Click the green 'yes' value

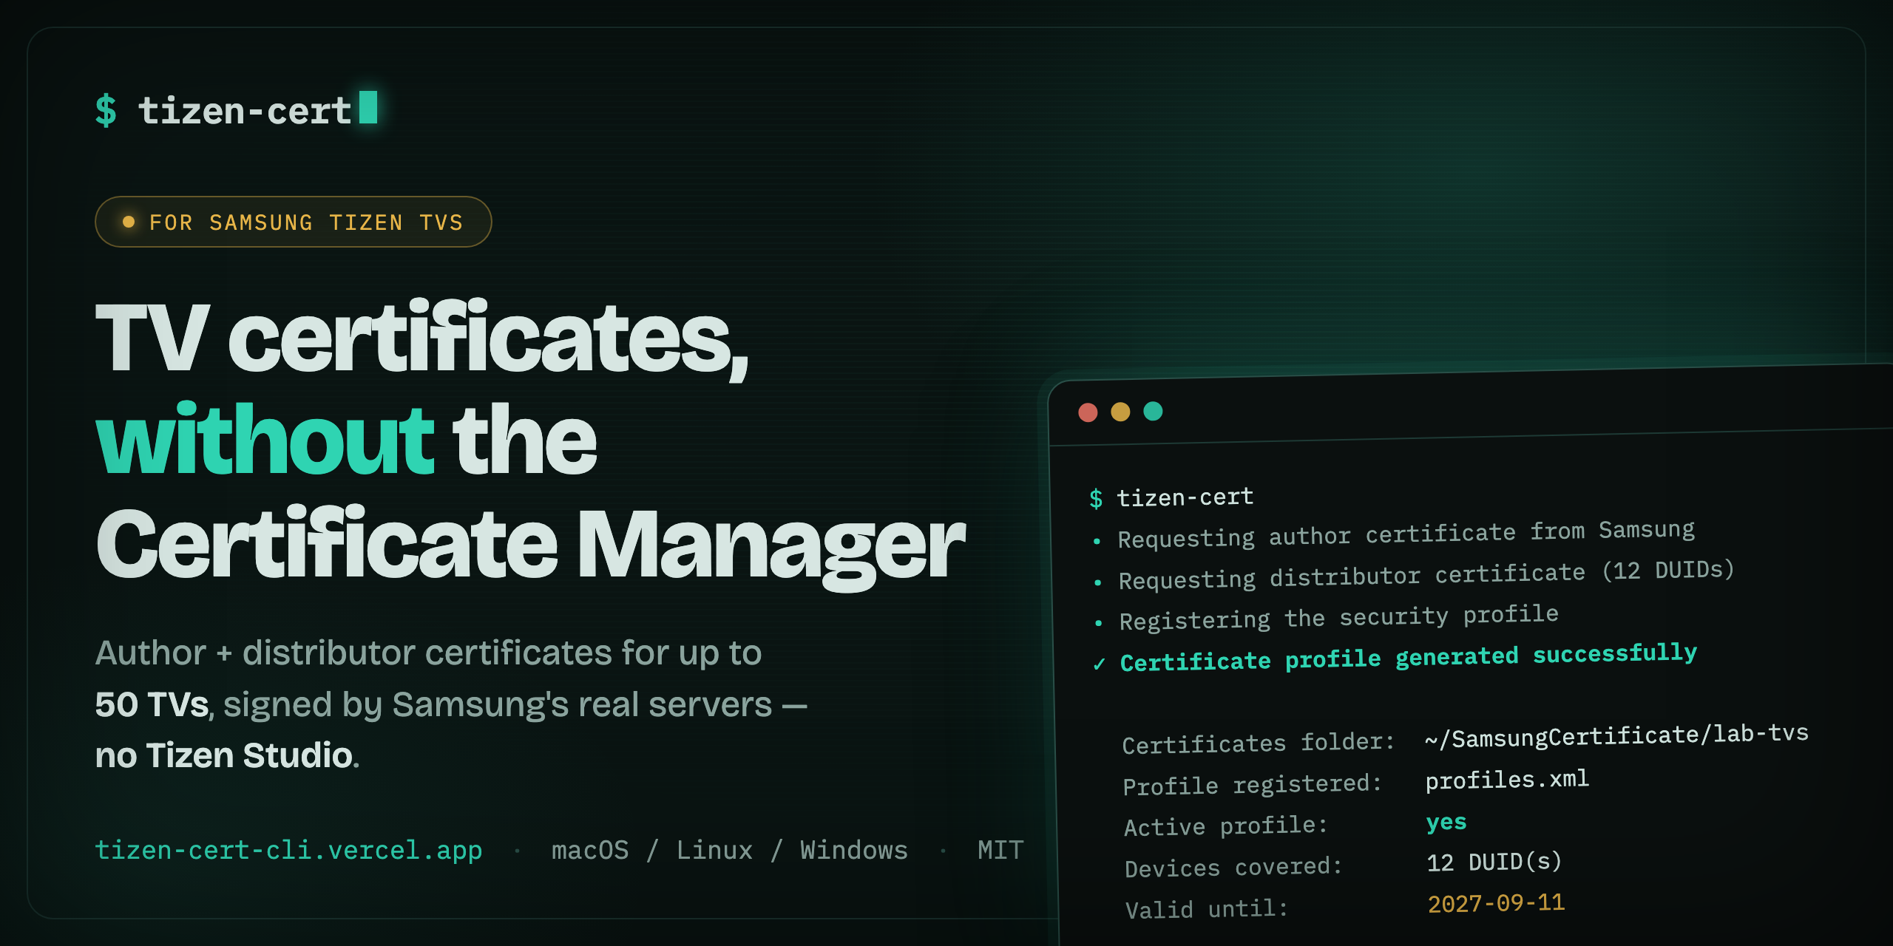pos(1446,822)
